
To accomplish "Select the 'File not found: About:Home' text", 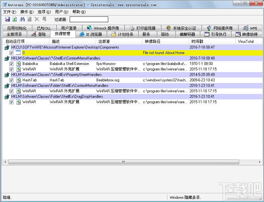I will tap(164, 53).
